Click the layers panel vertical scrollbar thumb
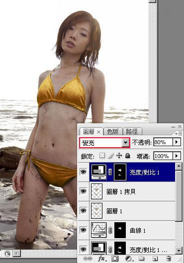184x263 pixels. (x=179, y=196)
